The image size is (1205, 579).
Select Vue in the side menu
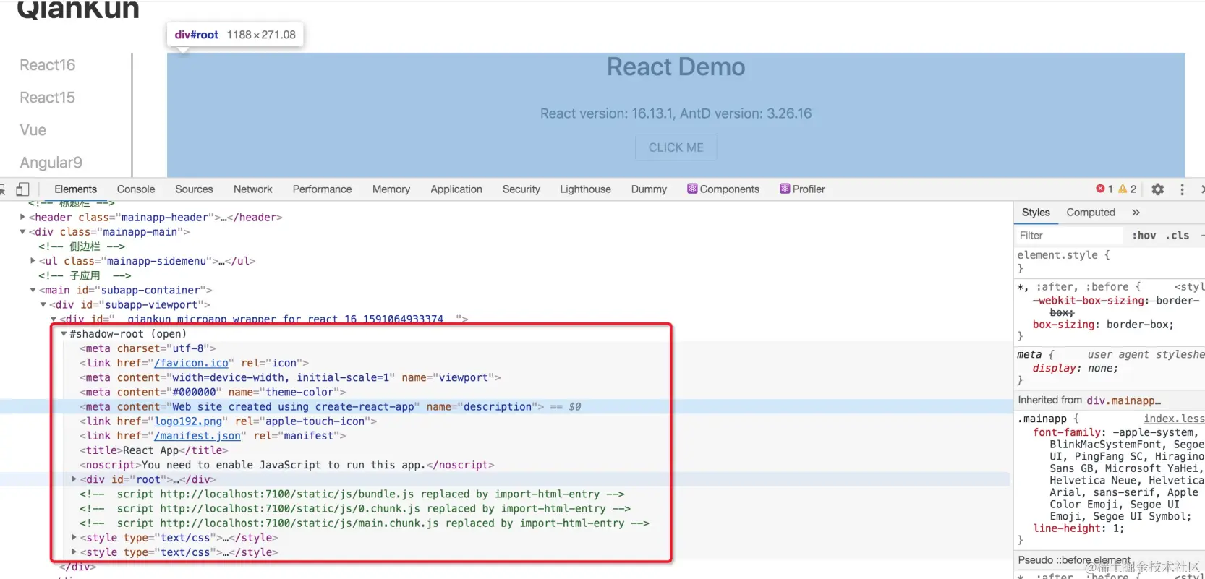pyautogui.click(x=33, y=130)
